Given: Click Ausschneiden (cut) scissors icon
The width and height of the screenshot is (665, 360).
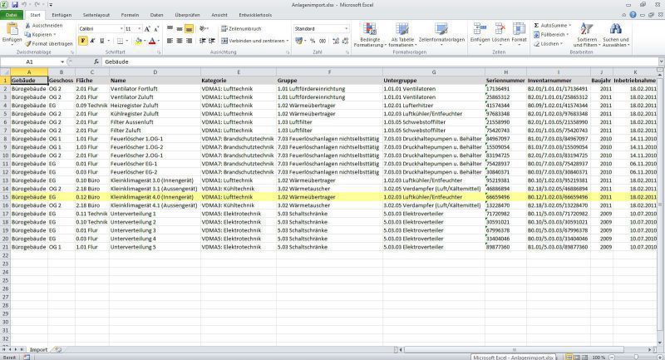Looking at the screenshot, I should pos(27,26).
